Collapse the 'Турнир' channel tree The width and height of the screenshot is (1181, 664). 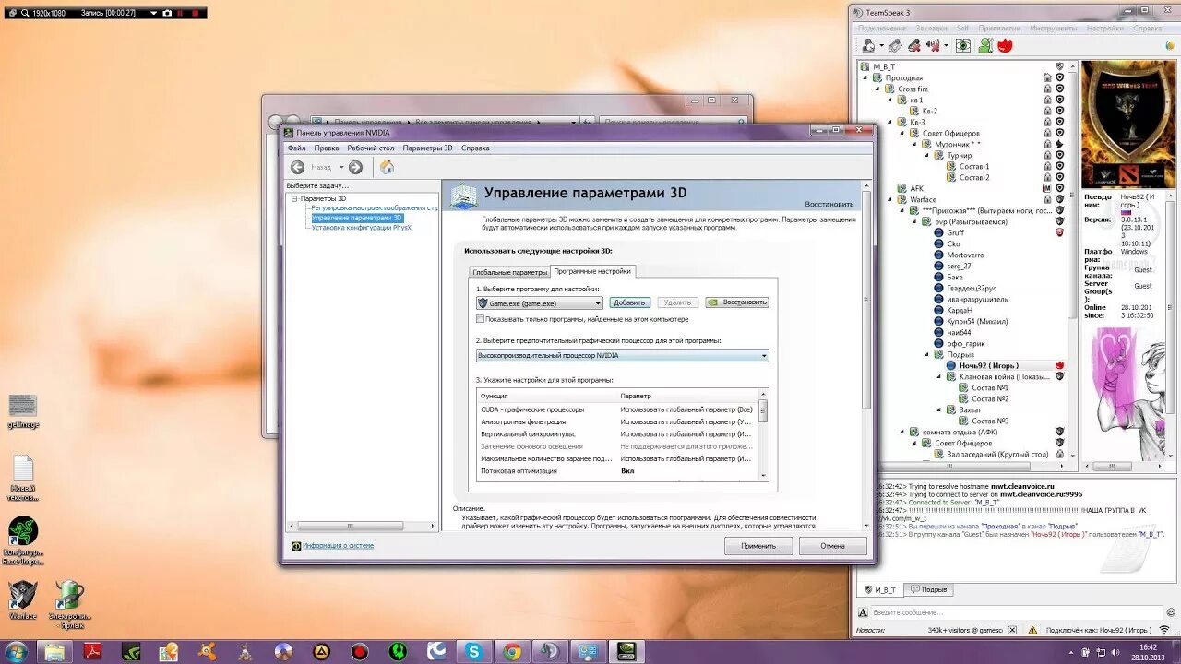pyautogui.click(x=927, y=156)
